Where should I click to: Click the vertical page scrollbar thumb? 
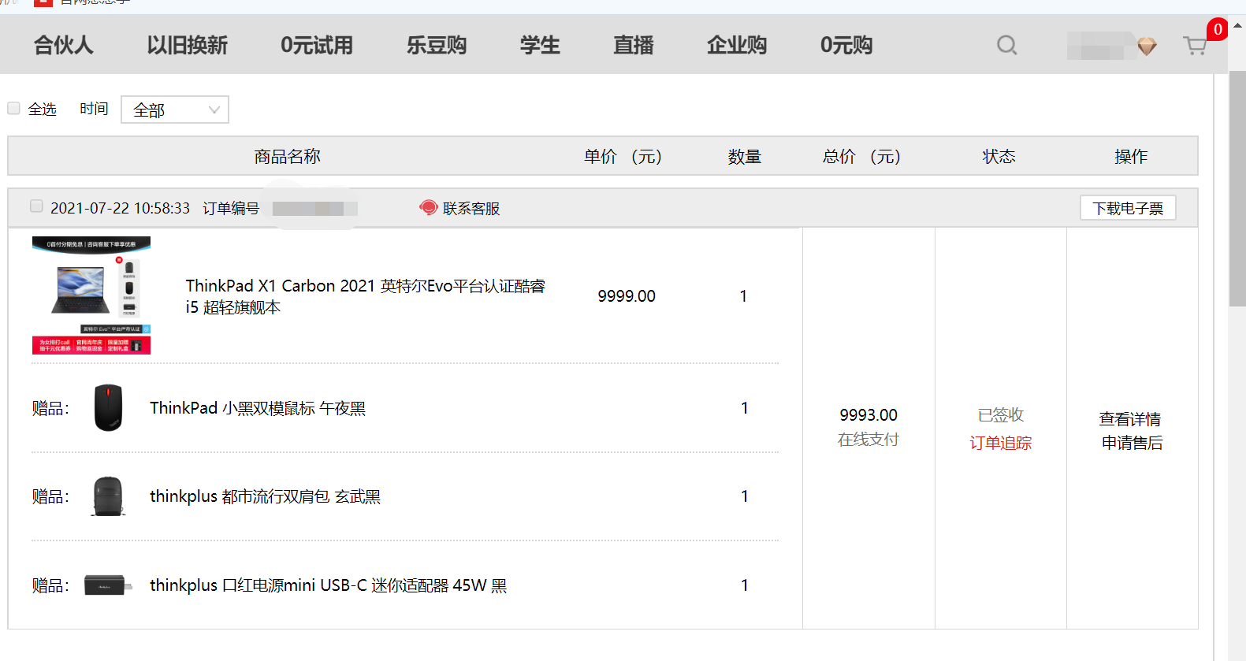tap(1237, 188)
